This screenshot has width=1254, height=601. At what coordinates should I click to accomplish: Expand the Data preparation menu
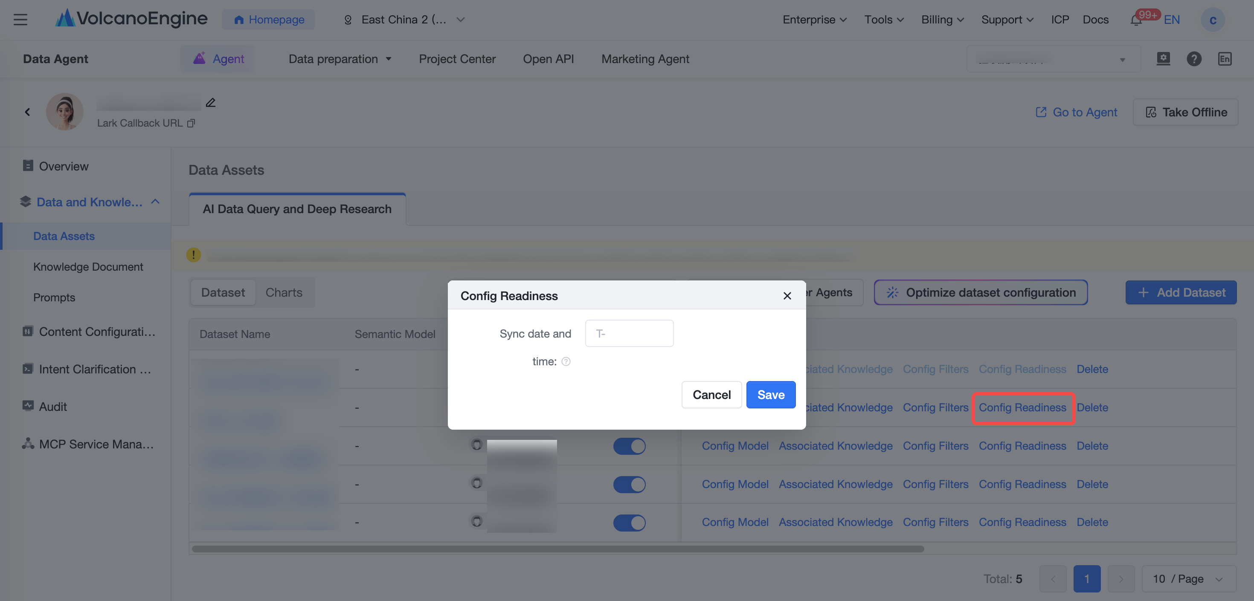coord(340,59)
